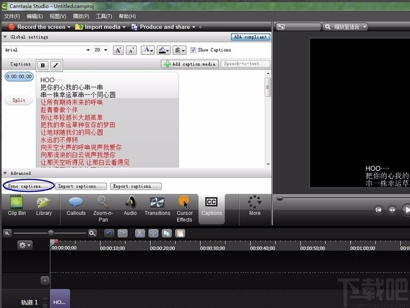Click the previous clip playback button

point(378,210)
